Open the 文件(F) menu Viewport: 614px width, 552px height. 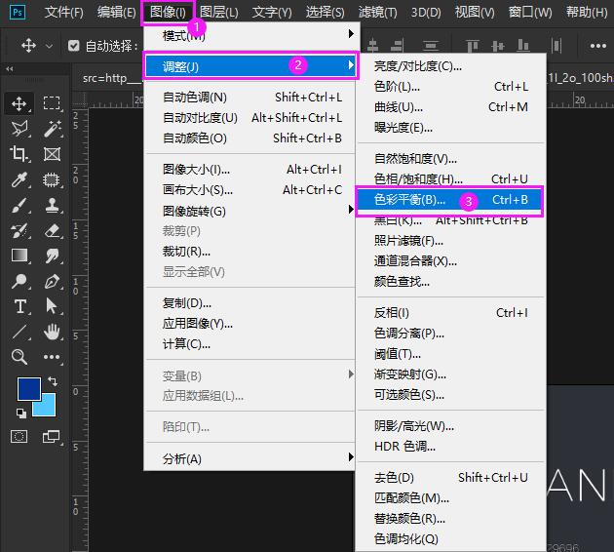coord(63,12)
